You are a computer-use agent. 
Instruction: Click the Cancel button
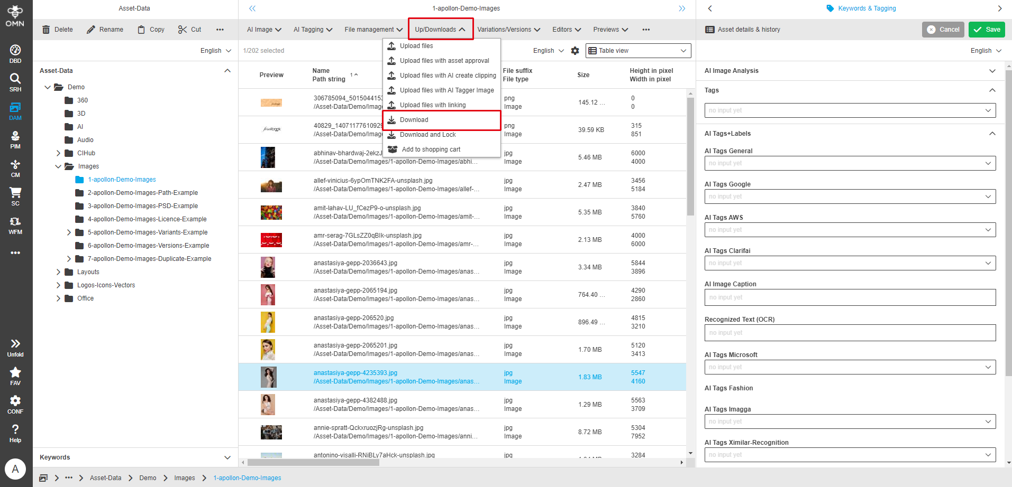(x=943, y=30)
